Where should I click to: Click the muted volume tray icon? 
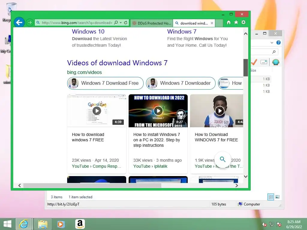264,224
